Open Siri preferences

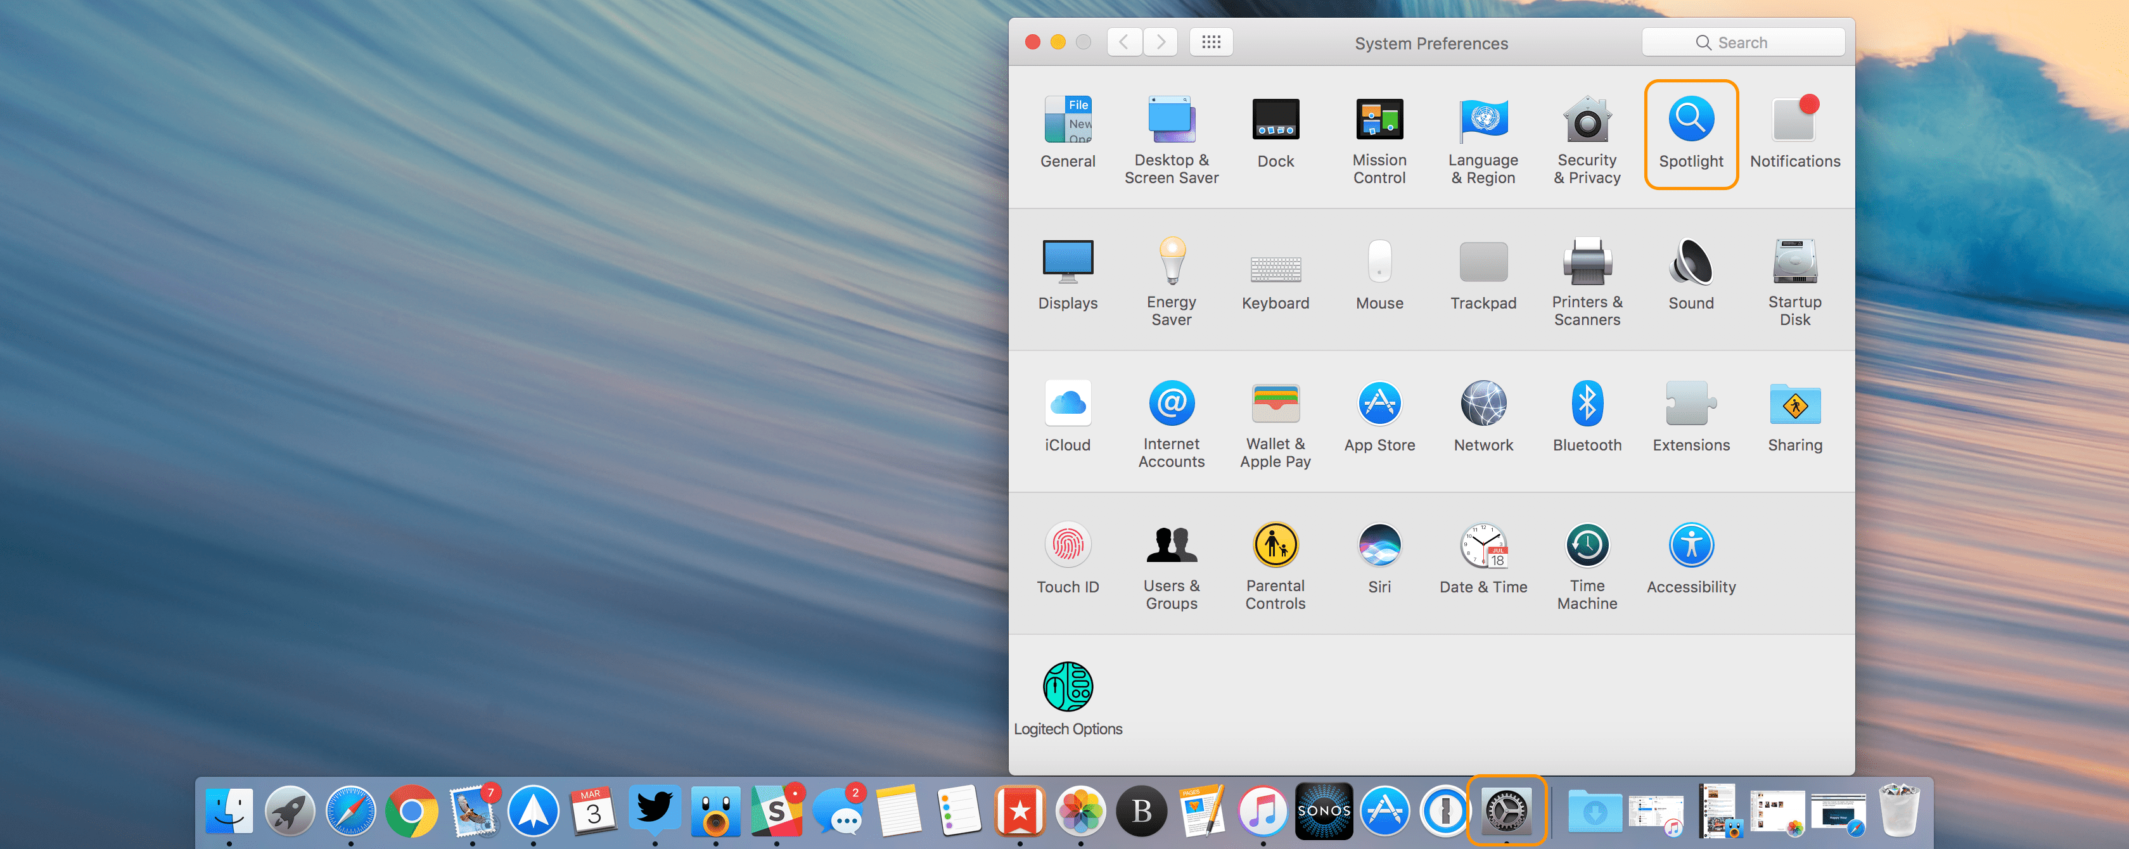point(1379,546)
